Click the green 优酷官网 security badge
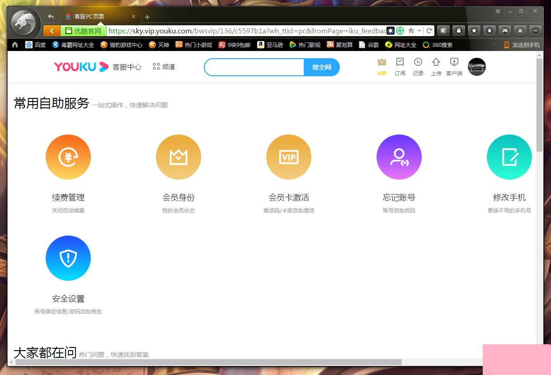Image resolution: width=551 pixels, height=375 pixels. tap(84, 31)
